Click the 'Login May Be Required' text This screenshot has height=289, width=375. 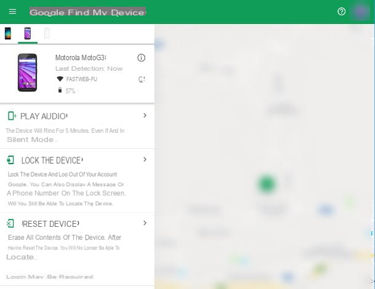pyautogui.click(x=50, y=277)
